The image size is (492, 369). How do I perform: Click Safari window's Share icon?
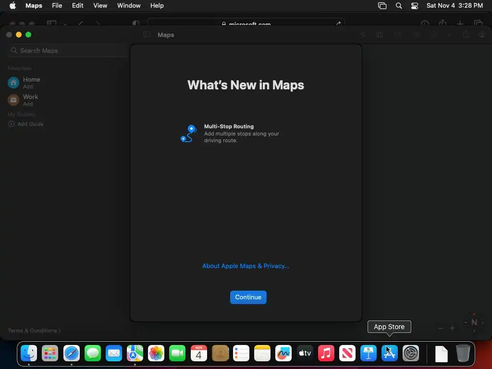coord(443,23)
